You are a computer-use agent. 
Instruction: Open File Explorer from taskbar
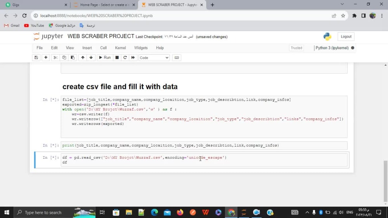(129, 212)
